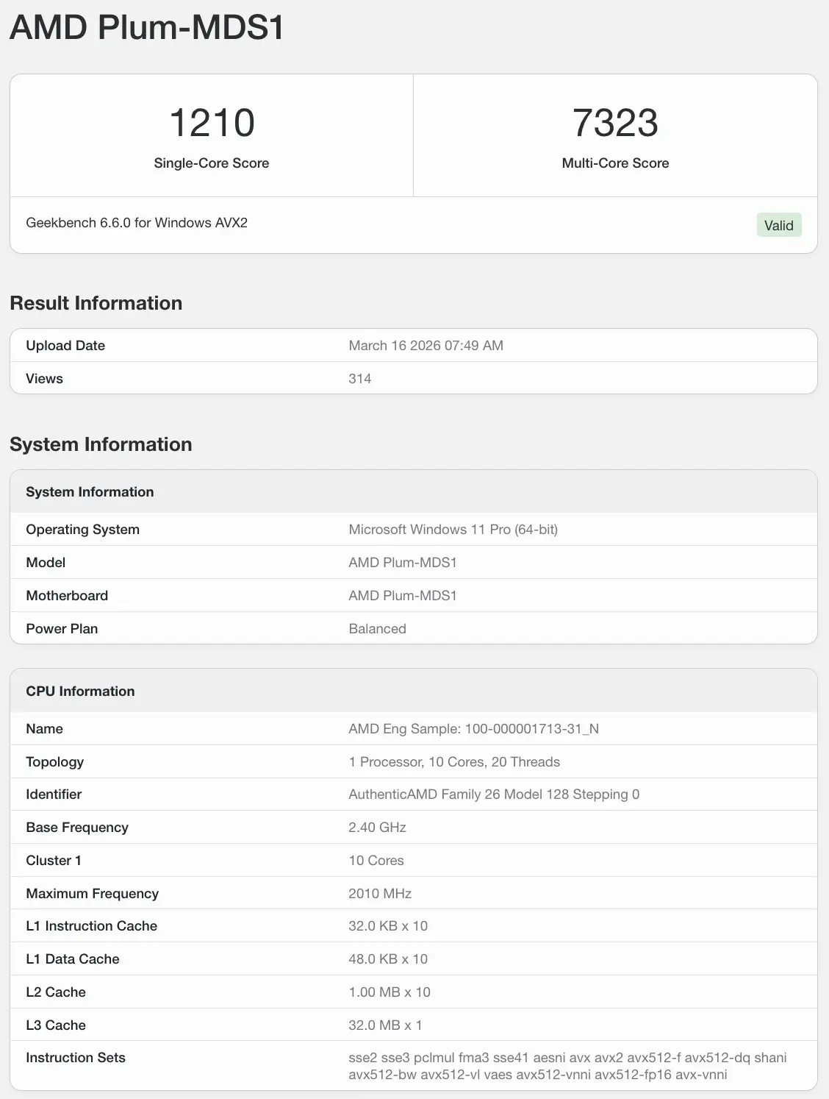This screenshot has height=1099, width=829.
Task: Click the AuthenticAMD Family 26 identifier
Action: coord(493,794)
